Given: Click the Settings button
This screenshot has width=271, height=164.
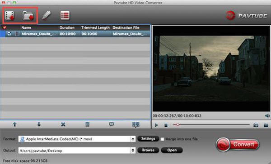Looking at the screenshot, I should (x=148, y=138).
